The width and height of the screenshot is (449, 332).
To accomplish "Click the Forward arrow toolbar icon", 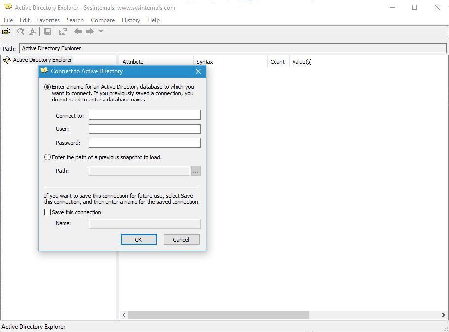I will (90, 31).
